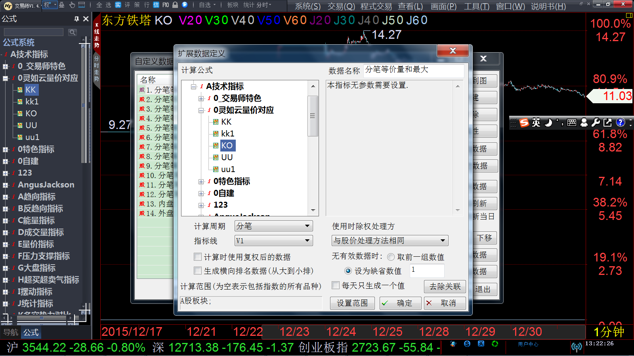Select the overlay (叠加) toolbar icon
The height and width of the screenshot is (356, 634).
[x=61, y=5]
